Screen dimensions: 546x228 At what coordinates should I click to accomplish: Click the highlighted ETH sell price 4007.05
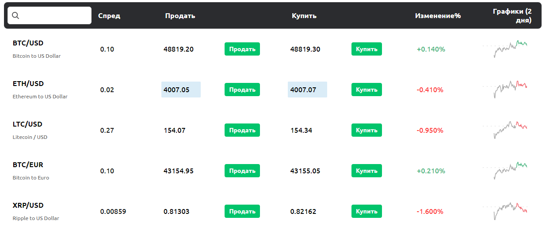pyautogui.click(x=181, y=90)
